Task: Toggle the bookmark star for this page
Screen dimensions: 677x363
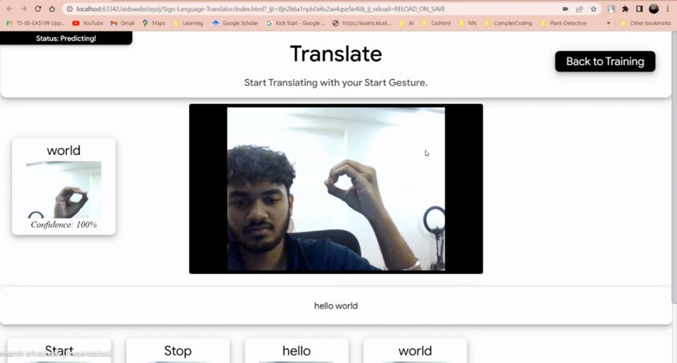Action: click(594, 9)
